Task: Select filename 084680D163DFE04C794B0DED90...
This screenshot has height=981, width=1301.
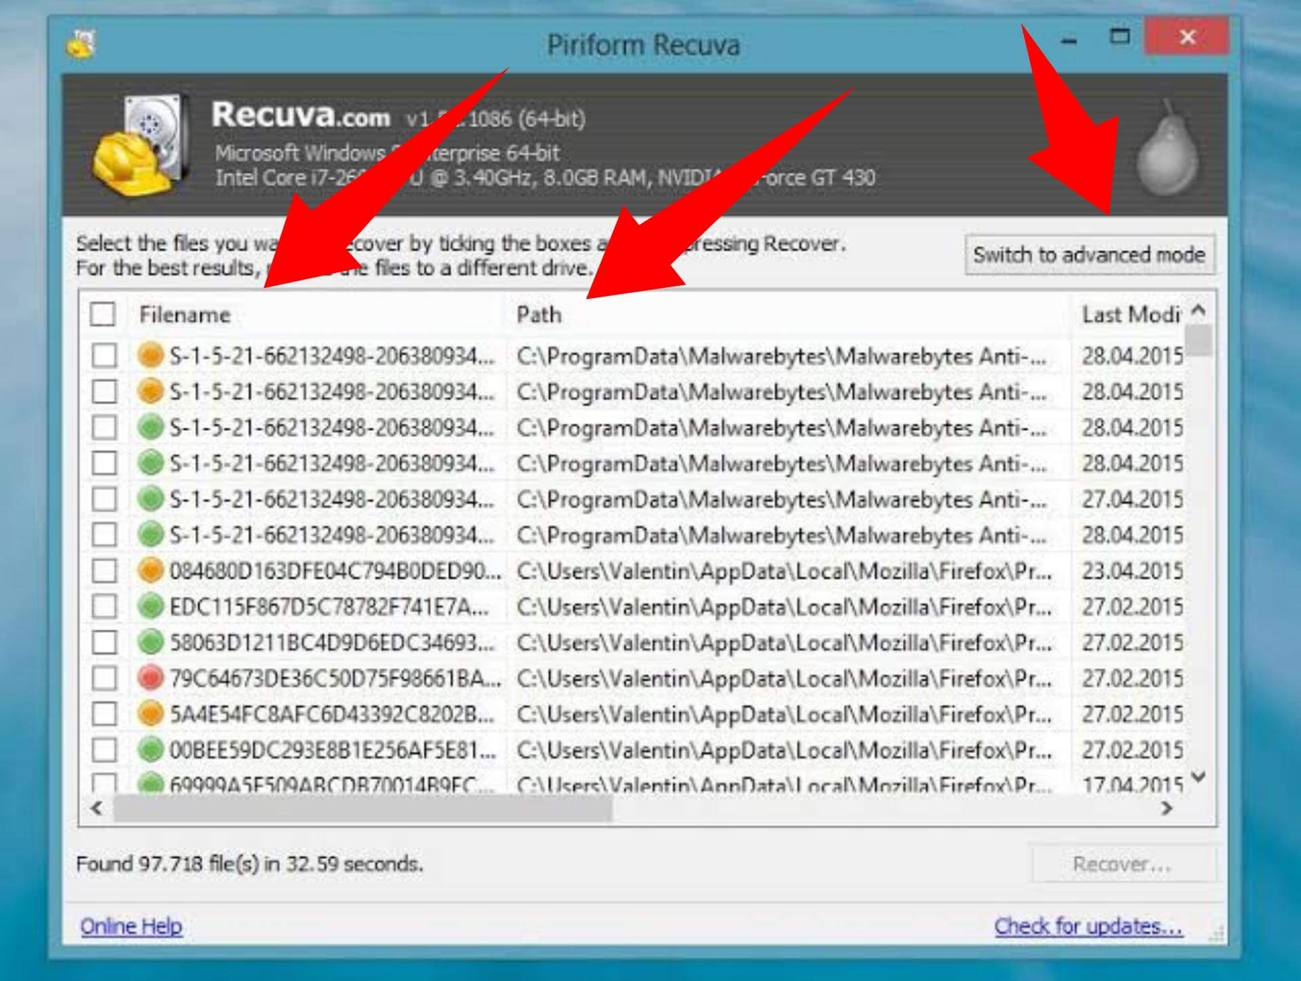Action: coord(335,571)
